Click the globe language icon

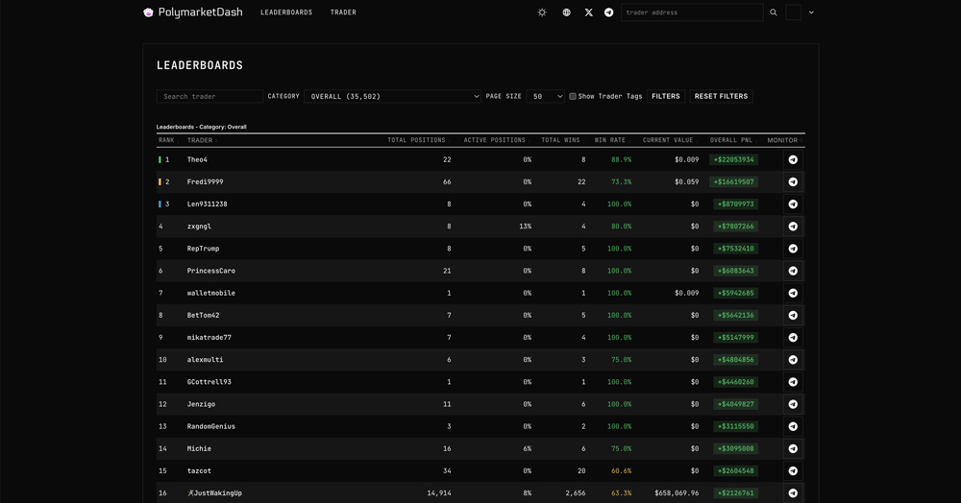click(566, 12)
